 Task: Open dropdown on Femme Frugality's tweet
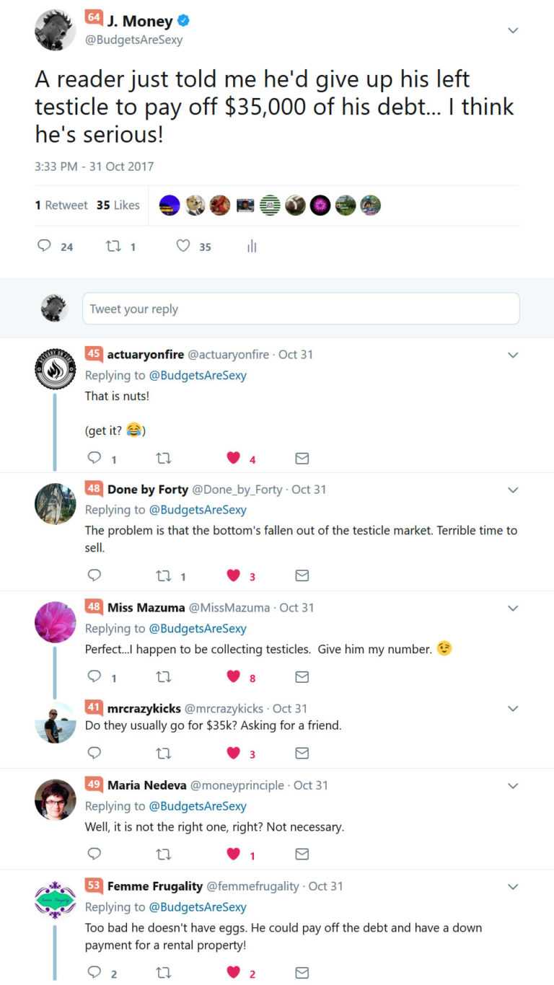513,886
